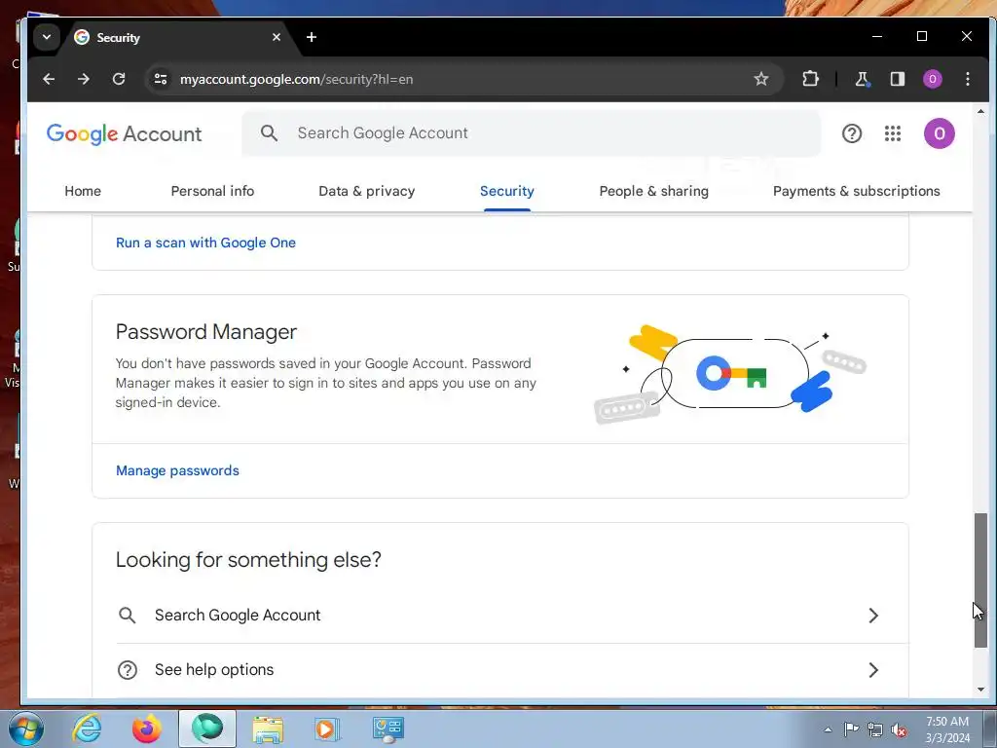Screen dimensions: 997x748
Task: Click the muted volume tray icon
Action: pyautogui.click(x=899, y=729)
